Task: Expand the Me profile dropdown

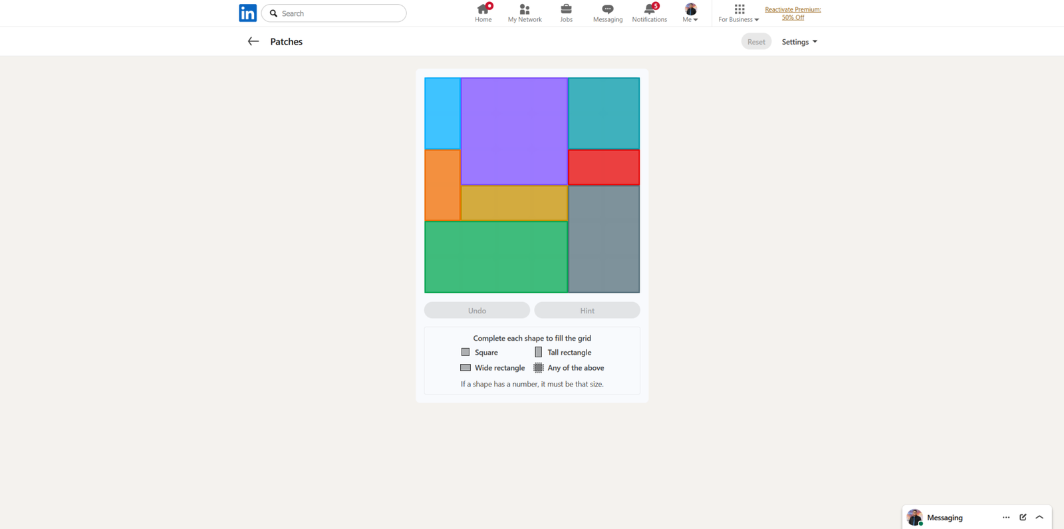Action: point(690,13)
